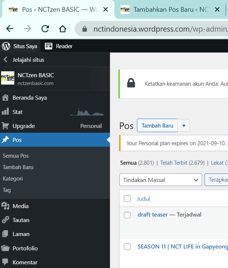Collapse sidebar via Jelajahi situs chevron
This screenshot has height=268, width=228.
5,60
